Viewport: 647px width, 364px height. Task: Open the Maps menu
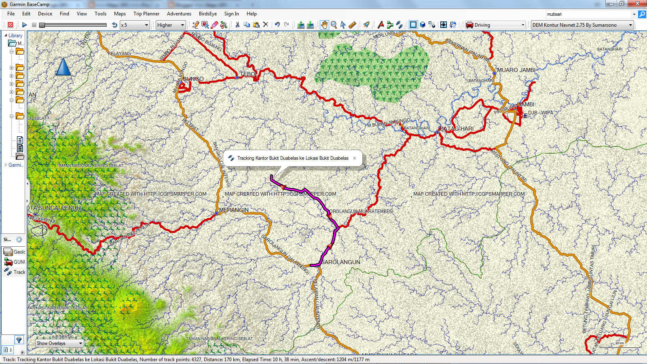point(120,14)
